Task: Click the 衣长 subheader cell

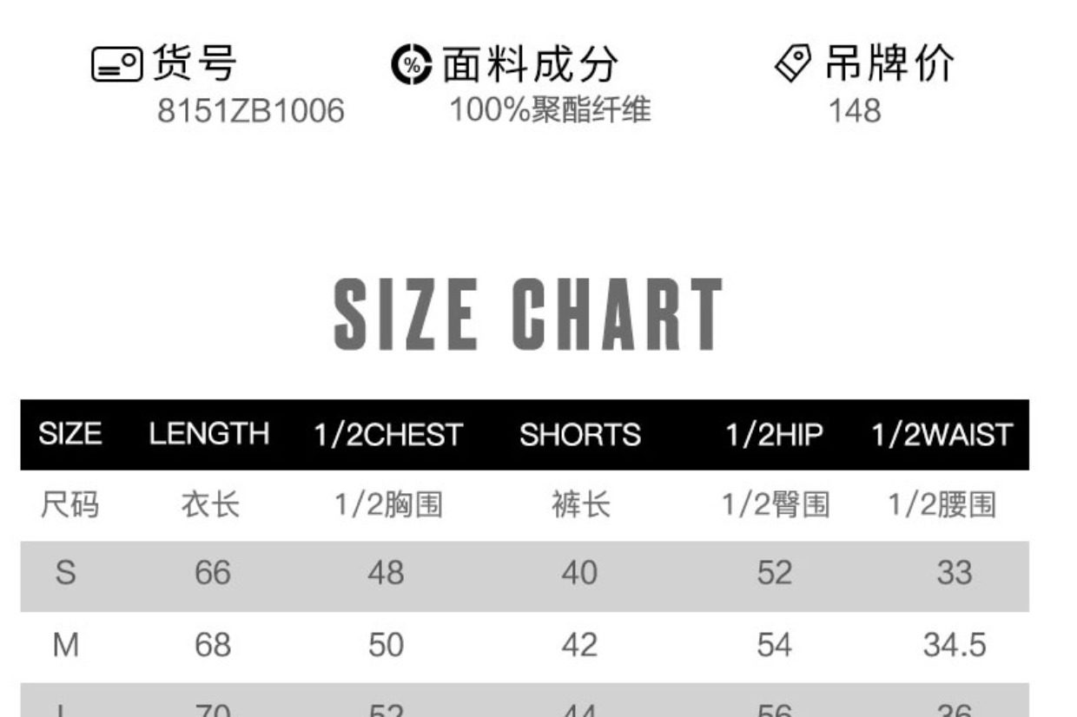Action: click(x=210, y=505)
